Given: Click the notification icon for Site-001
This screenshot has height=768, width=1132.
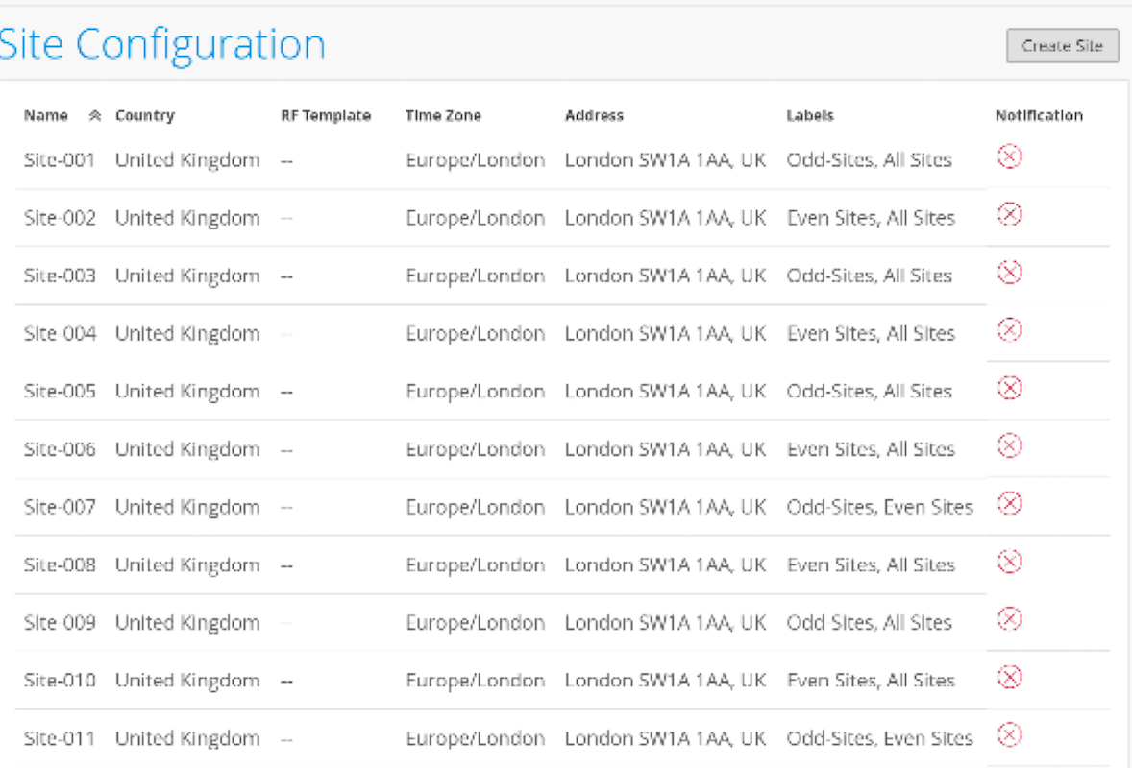Looking at the screenshot, I should click(x=1009, y=156).
